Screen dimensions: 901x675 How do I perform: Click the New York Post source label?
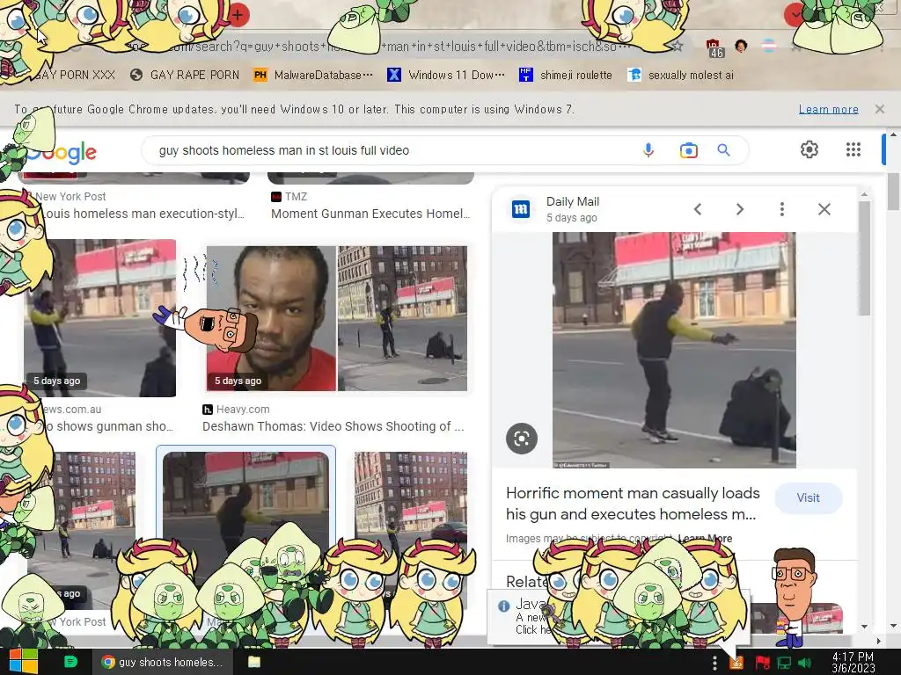pos(70,196)
